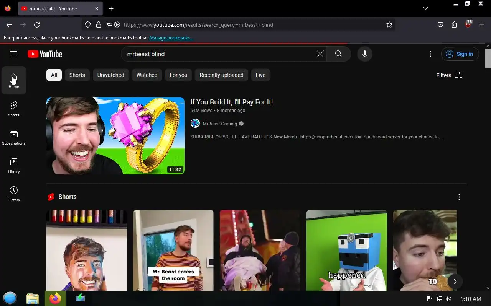Select the Live filter chip
This screenshot has width=491, height=306.
pos(261,75)
